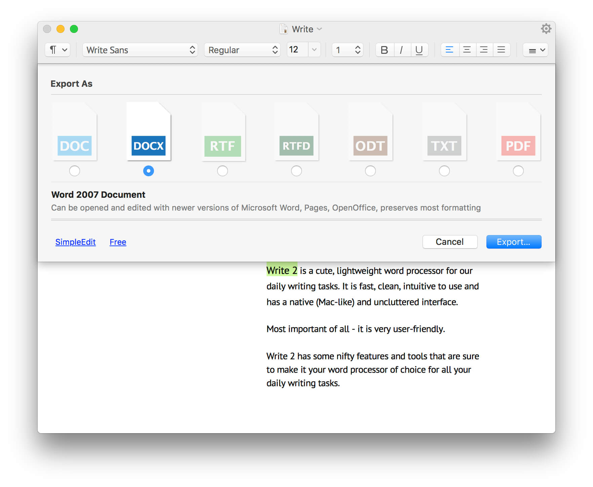Center align the text
The width and height of the screenshot is (593, 487).
(x=467, y=50)
